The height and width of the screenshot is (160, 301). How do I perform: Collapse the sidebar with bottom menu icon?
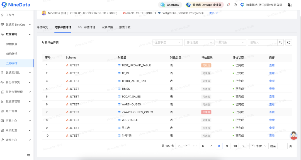[x=28, y=156]
